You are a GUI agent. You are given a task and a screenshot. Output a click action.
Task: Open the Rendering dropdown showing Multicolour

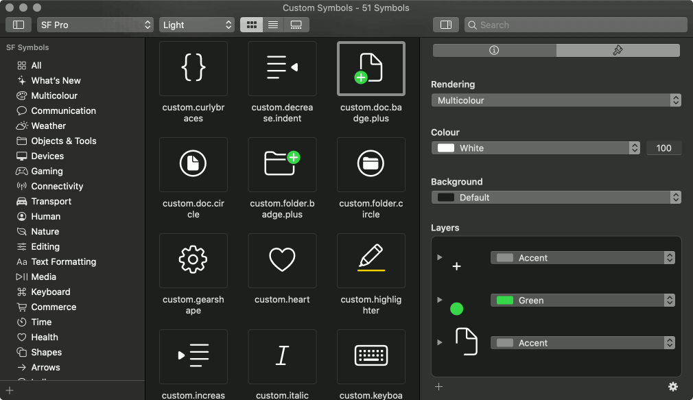click(556, 100)
